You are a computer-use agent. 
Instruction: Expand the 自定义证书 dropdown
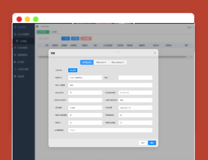[x=85, y=93]
